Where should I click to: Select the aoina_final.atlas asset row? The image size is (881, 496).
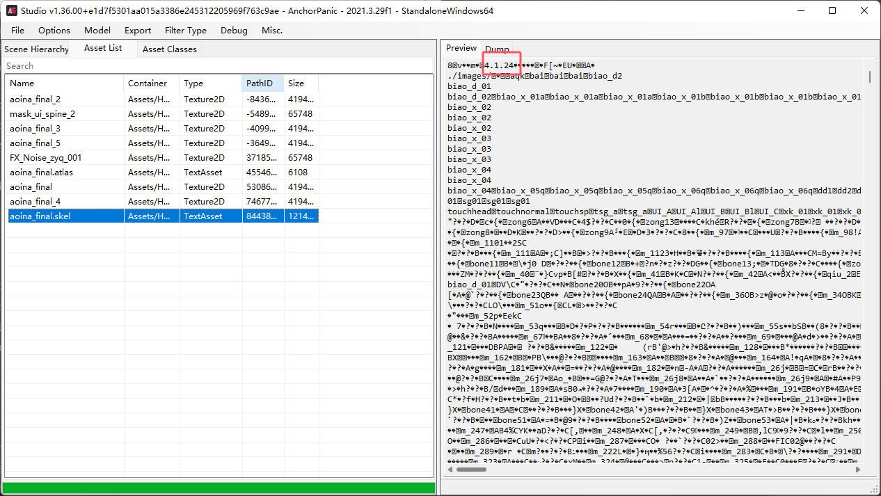click(x=162, y=173)
